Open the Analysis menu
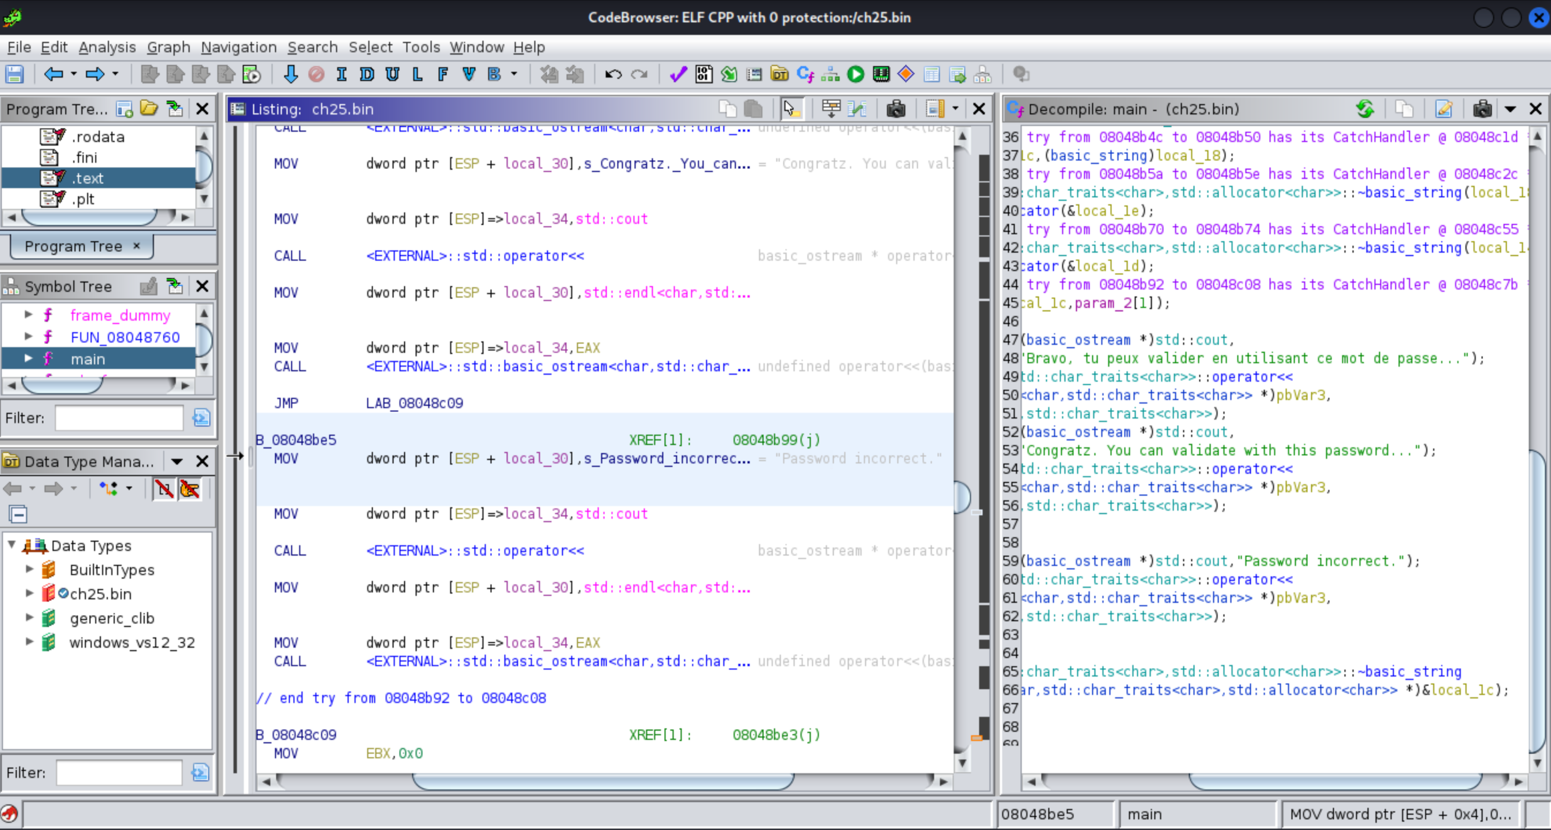The image size is (1551, 830). click(107, 47)
